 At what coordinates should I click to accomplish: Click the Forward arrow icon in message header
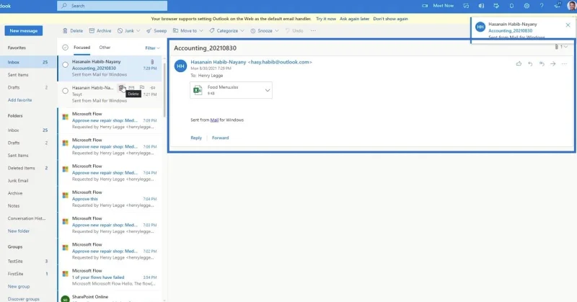tap(553, 63)
